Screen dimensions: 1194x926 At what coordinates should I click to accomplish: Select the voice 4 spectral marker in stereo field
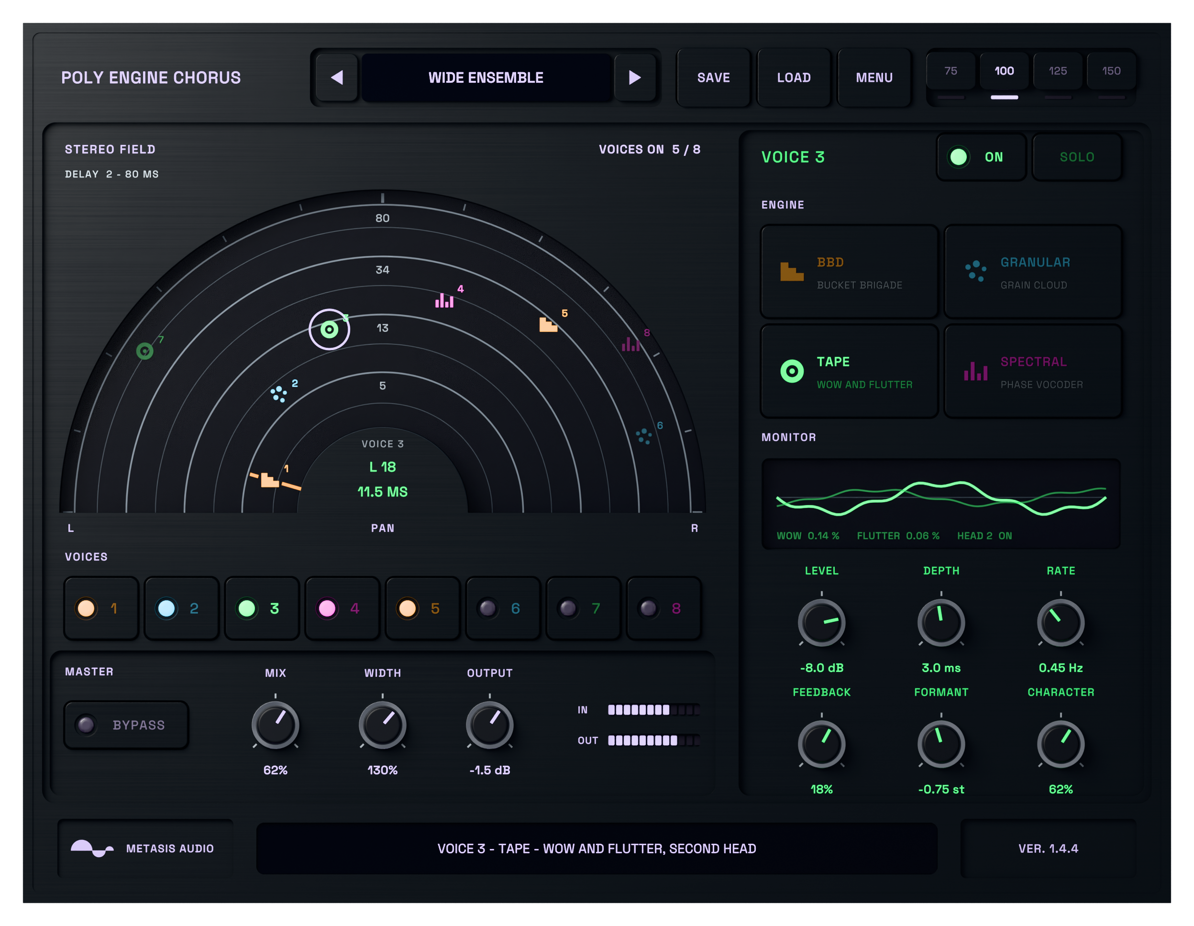click(x=444, y=301)
